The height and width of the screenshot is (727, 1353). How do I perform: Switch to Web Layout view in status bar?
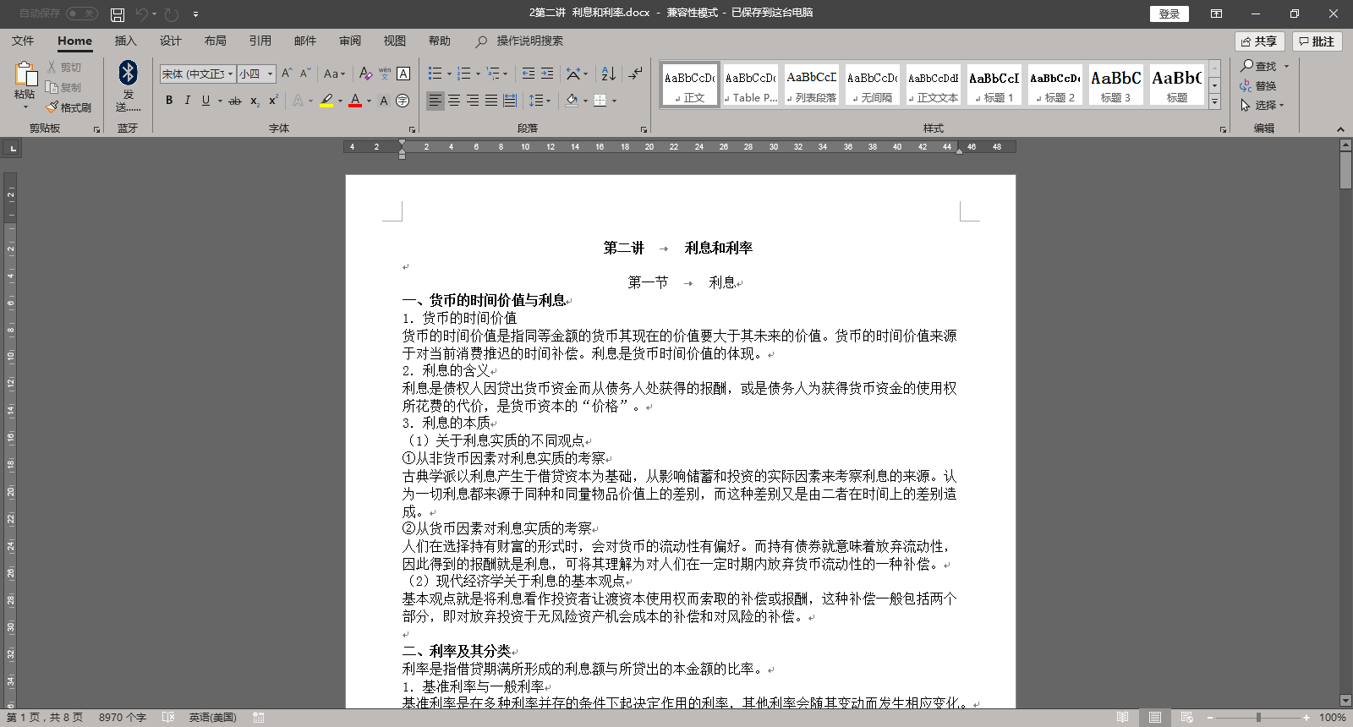[x=1186, y=718]
